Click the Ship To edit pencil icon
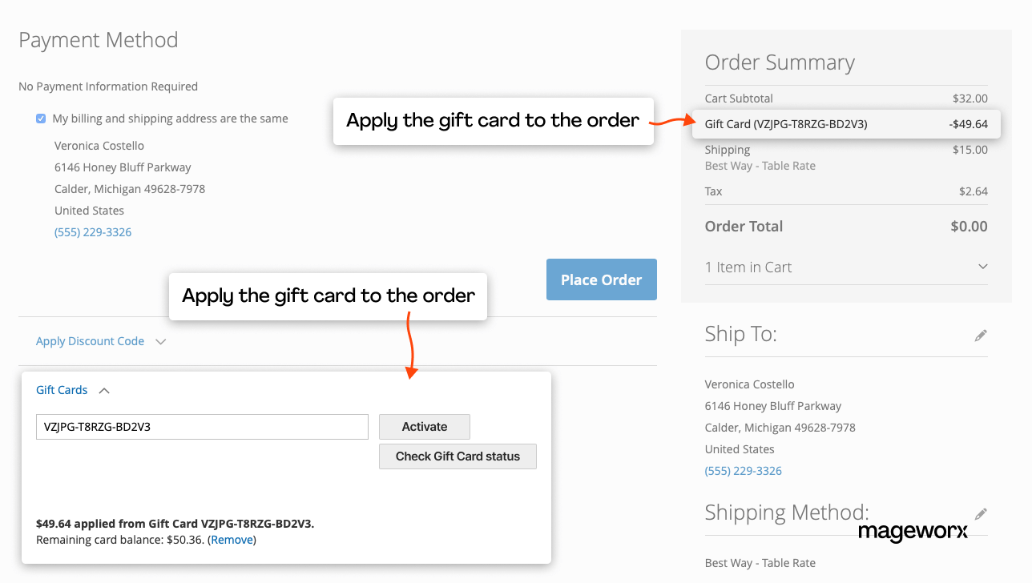 pos(981,336)
